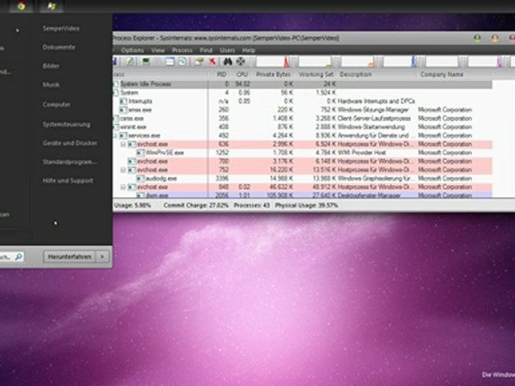Click the Herunterfahren button
The width and height of the screenshot is (515, 386).
[70, 257]
